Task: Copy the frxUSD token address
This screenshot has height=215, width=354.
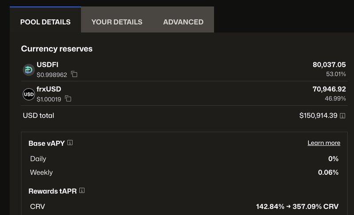Action: (68, 99)
